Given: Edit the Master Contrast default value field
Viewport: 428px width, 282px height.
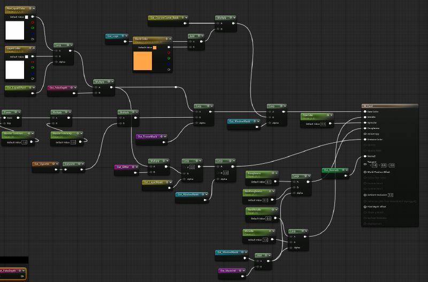Looking at the screenshot, I should [24, 142].
